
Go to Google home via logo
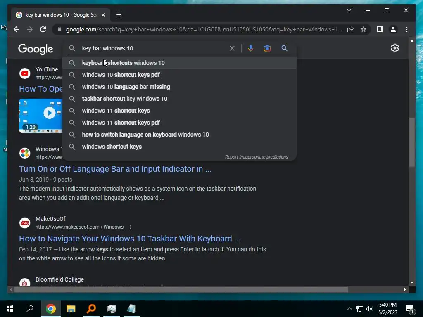tap(36, 49)
